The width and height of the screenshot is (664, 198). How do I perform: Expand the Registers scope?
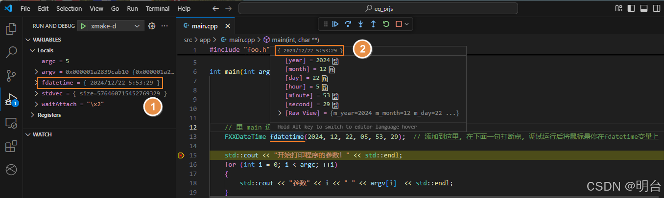33,115
